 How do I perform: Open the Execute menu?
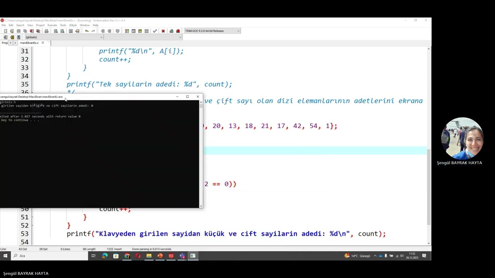pyautogui.click(x=52, y=25)
